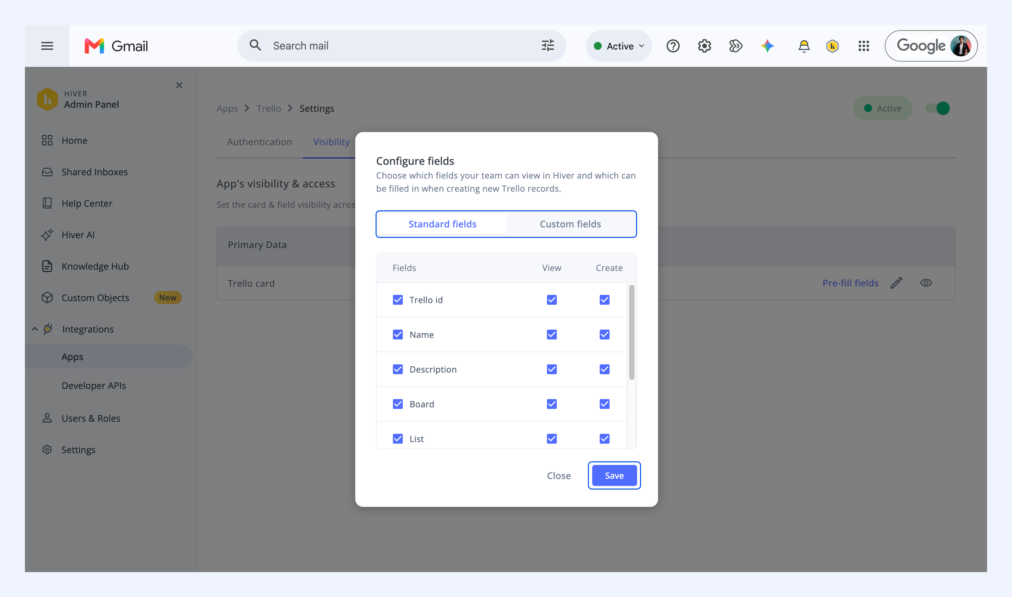Close the Configure fields dialog
The height and width of the screenshot is (597, 1012).
558,475
